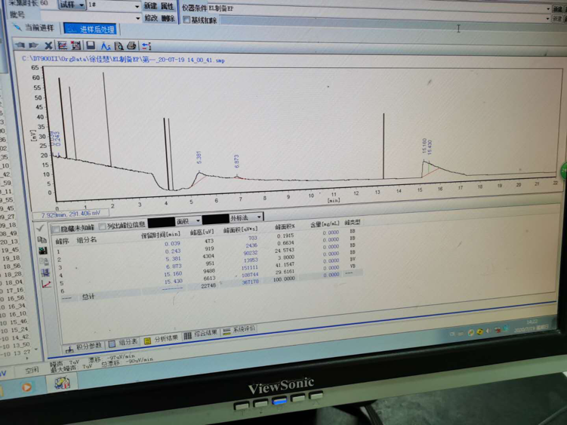Click the checkmark icon left of results table
This screenshot has width=567, height=425.
[41, 228]
